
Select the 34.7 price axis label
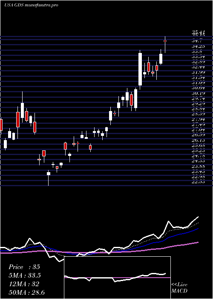197,41
